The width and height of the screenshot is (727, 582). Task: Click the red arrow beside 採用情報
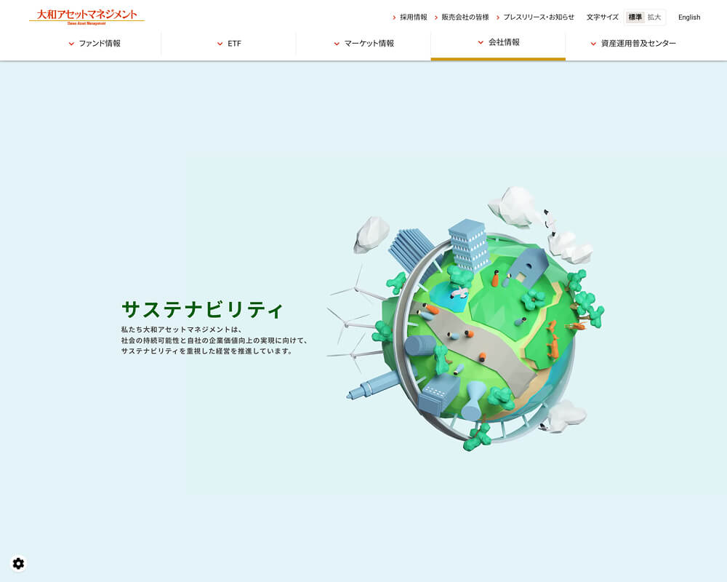[394, 17]
